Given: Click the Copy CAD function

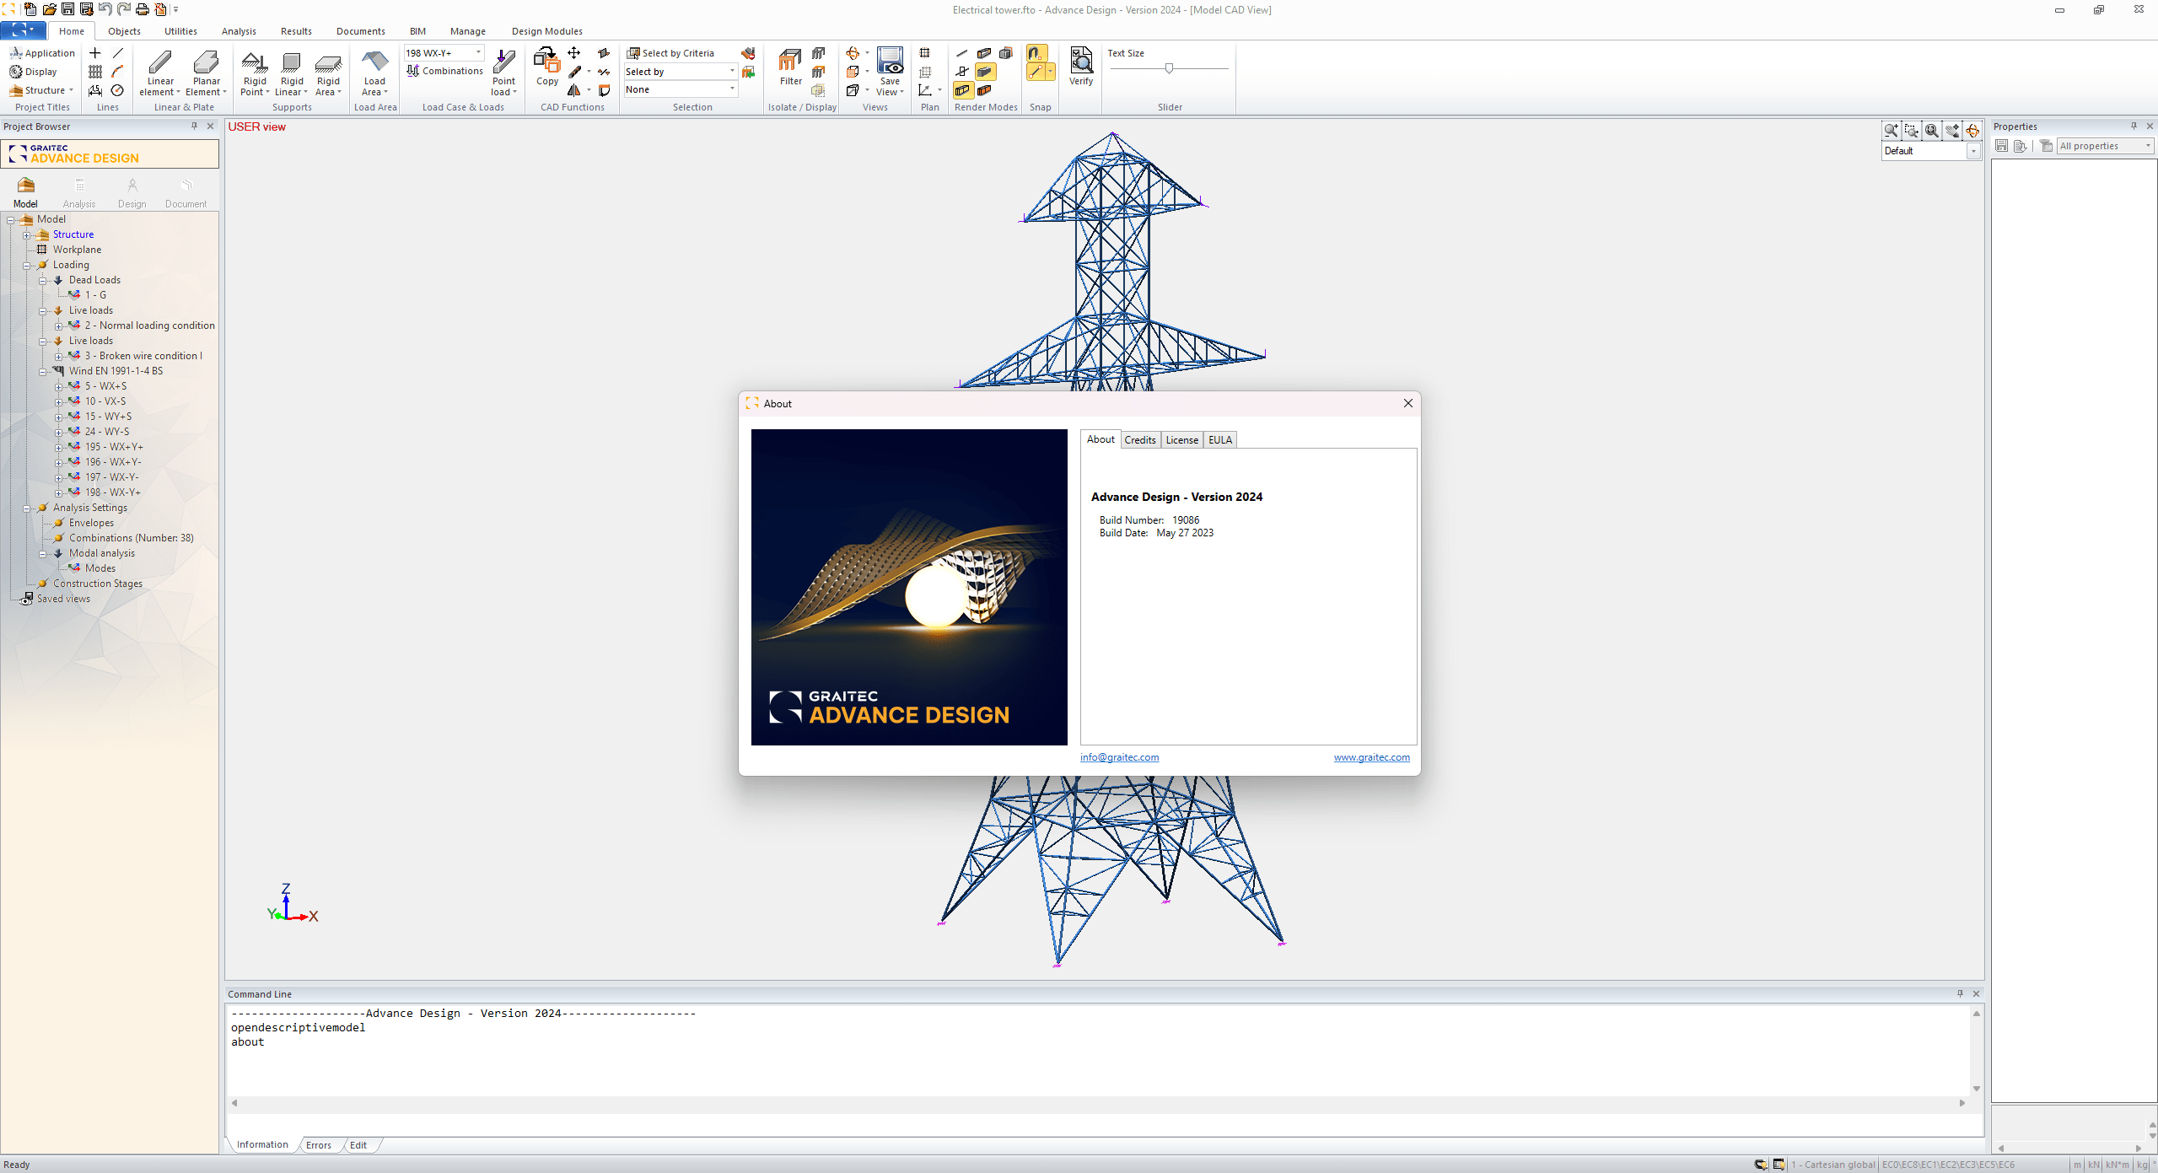Looking at the screenshot, I should coord(546,67).
